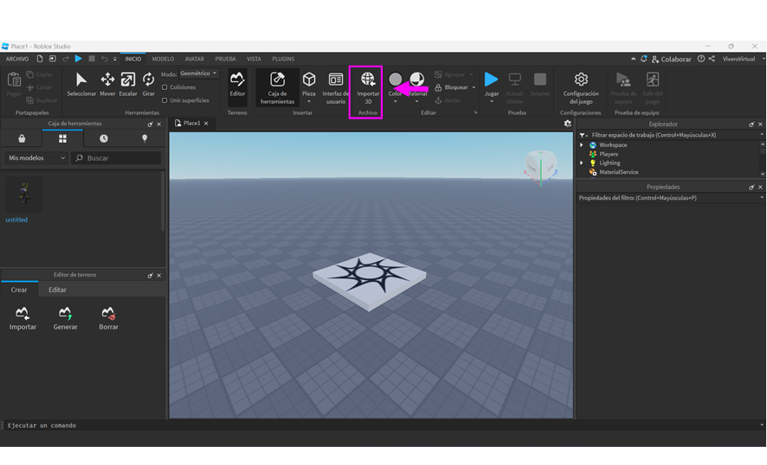Select the Mover tool
The height and width of the screenshot is (465, 767).
point(107,83)
